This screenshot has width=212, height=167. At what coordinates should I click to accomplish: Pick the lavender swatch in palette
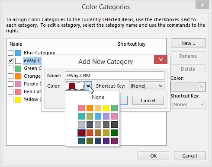106,117
